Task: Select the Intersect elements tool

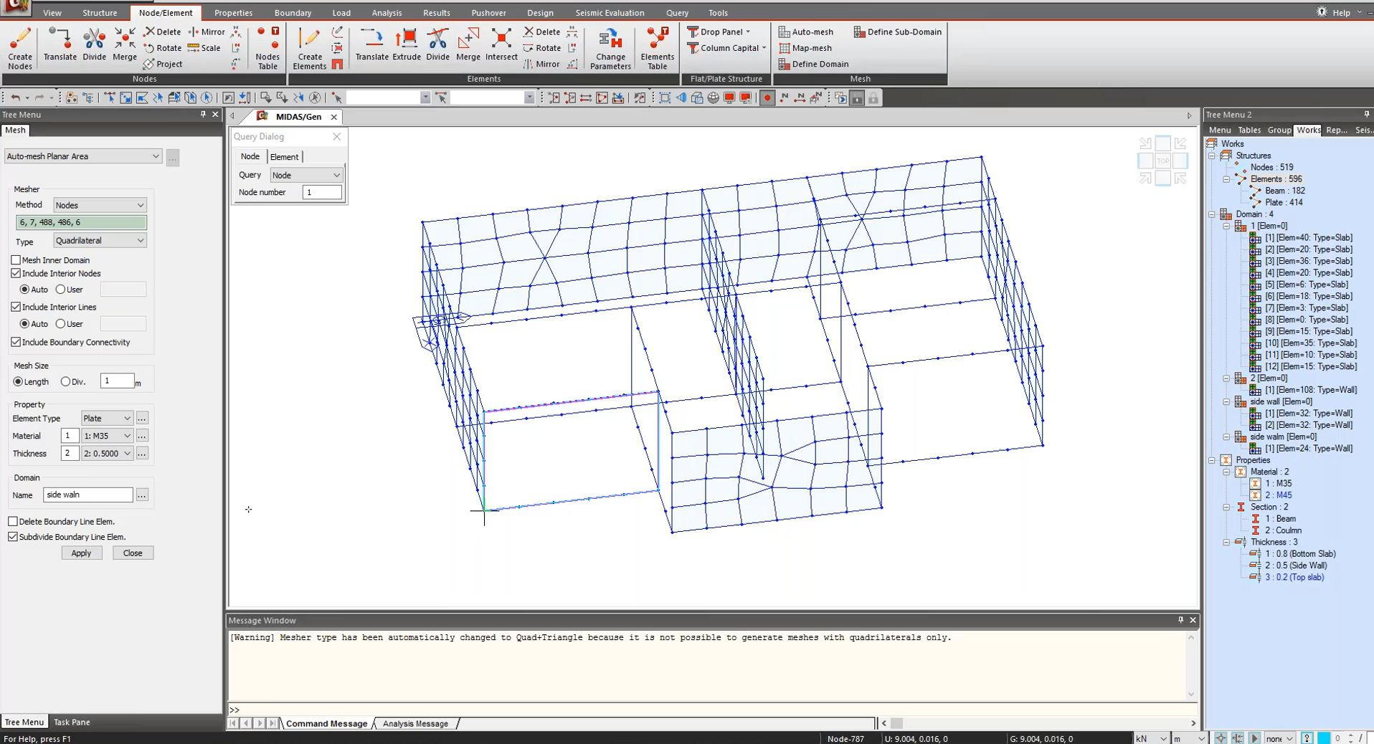Action: point(501,44)
